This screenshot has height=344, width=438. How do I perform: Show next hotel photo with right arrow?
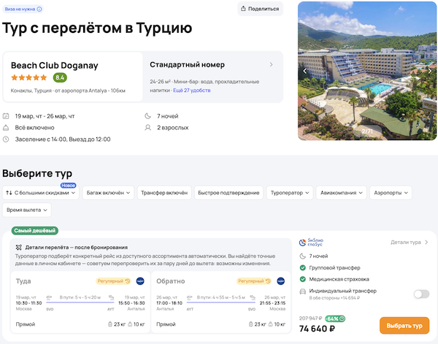pyautogui.click(x=430, y=71)
